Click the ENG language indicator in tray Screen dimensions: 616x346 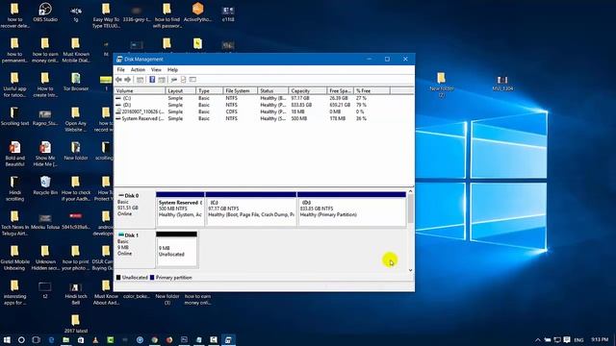point(578,339)
